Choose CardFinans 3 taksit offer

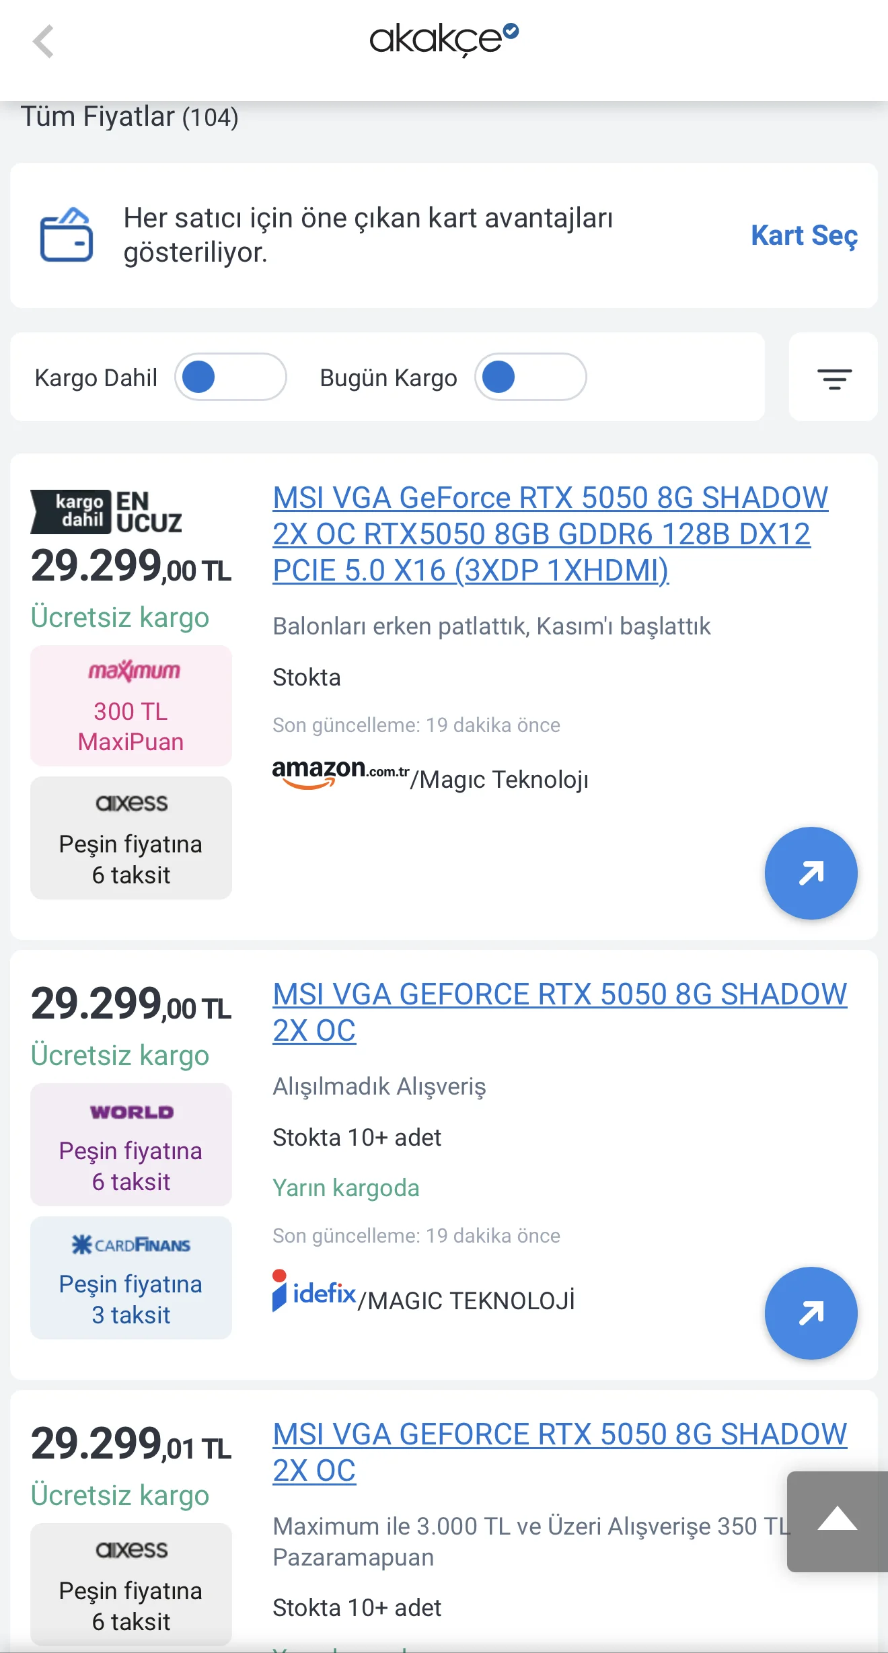tap(131, 1278)
